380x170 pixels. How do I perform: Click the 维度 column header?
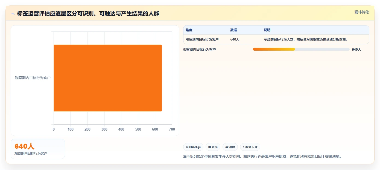189,30
